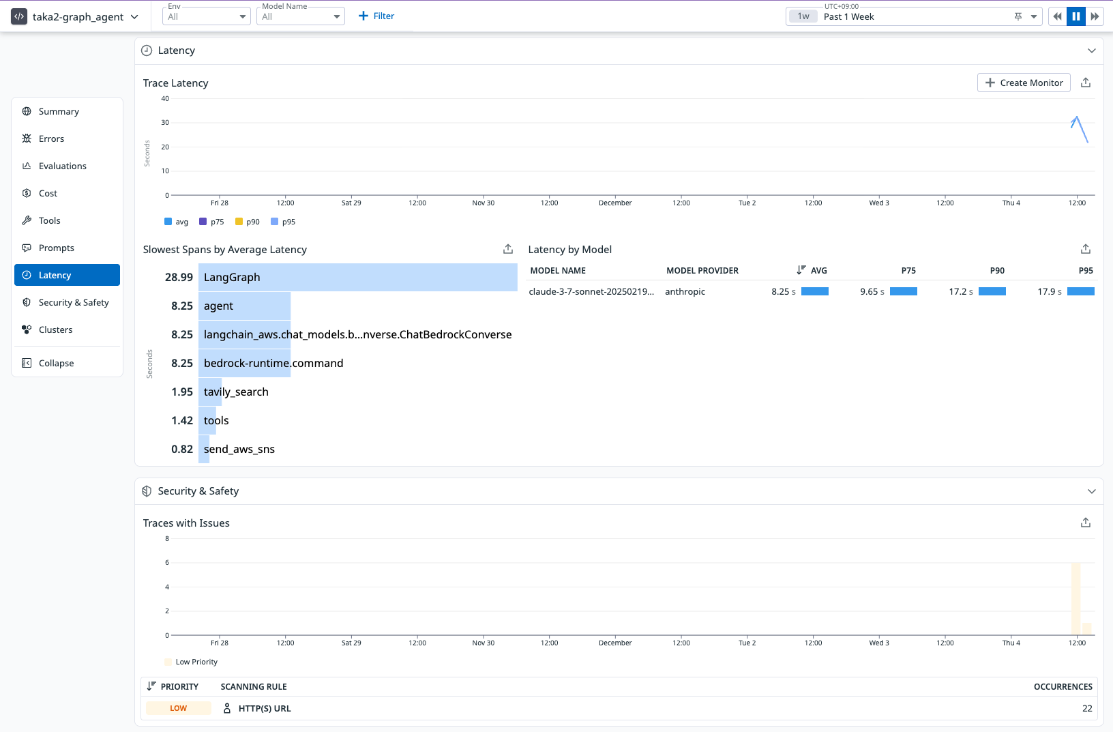The height and width of the screenshot is (732, 1113).
Task: Toggle the p95 legend series
Action: coord(283,222)
